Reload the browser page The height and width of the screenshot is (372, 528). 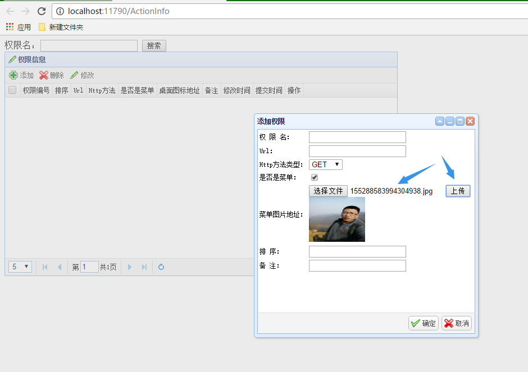point(42,11)
